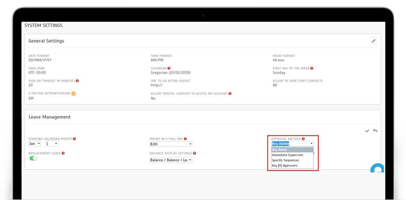Screen dimensions: 406x200
Task: Click the UTC-10:00 time zone value
Action: [37, 73]
